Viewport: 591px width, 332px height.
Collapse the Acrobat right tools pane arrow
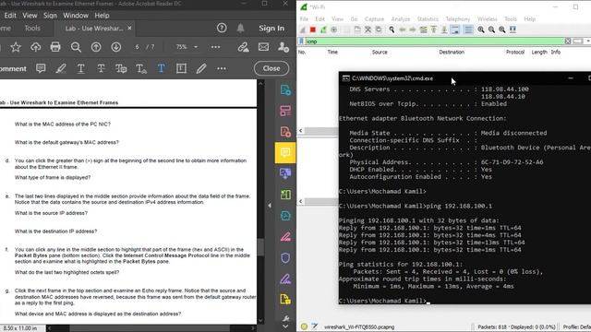(270, 206)
